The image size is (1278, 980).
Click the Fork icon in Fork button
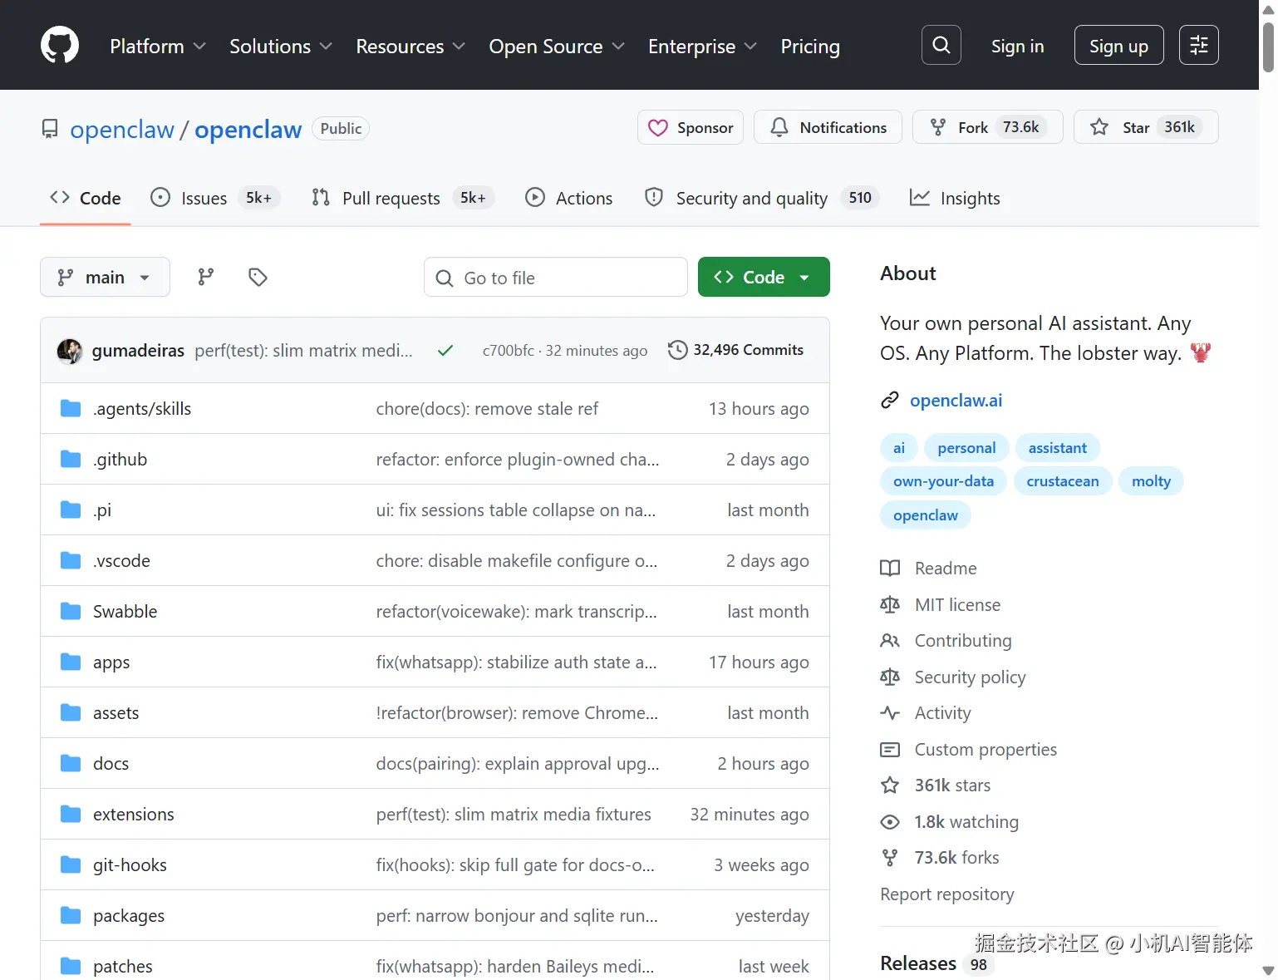[x=938, y=127]
